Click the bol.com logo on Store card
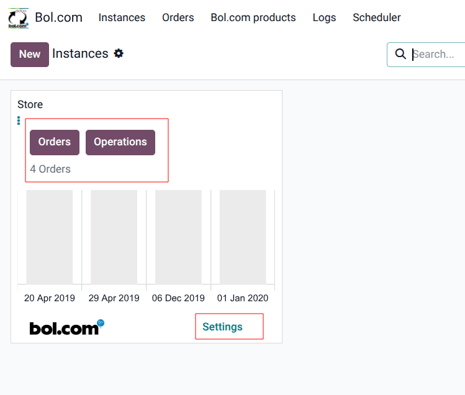Image resolution: width=465 pixels, height=395 pixels. 66,328
